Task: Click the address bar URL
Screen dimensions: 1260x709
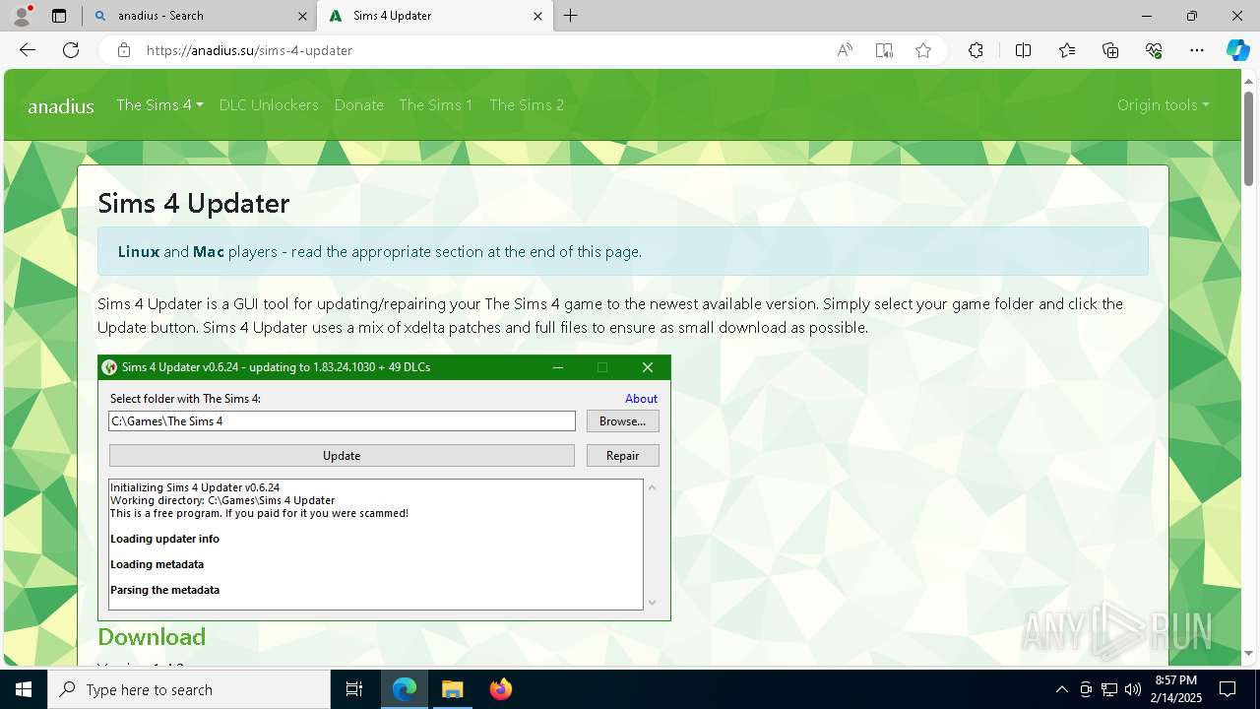Action: (249, 50)
